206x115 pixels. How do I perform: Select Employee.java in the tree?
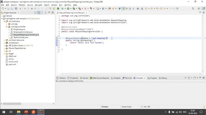click(x=19, y=29)
